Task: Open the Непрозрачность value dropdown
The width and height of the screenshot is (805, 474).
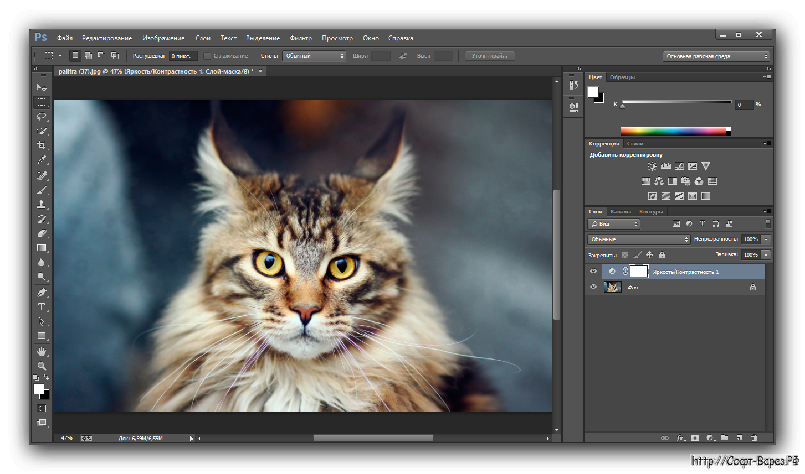Action: [x=766, y=239]
